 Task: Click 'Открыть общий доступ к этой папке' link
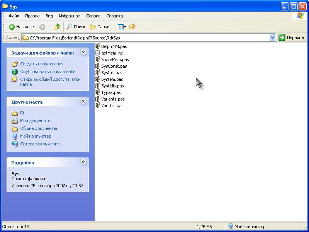51,82
